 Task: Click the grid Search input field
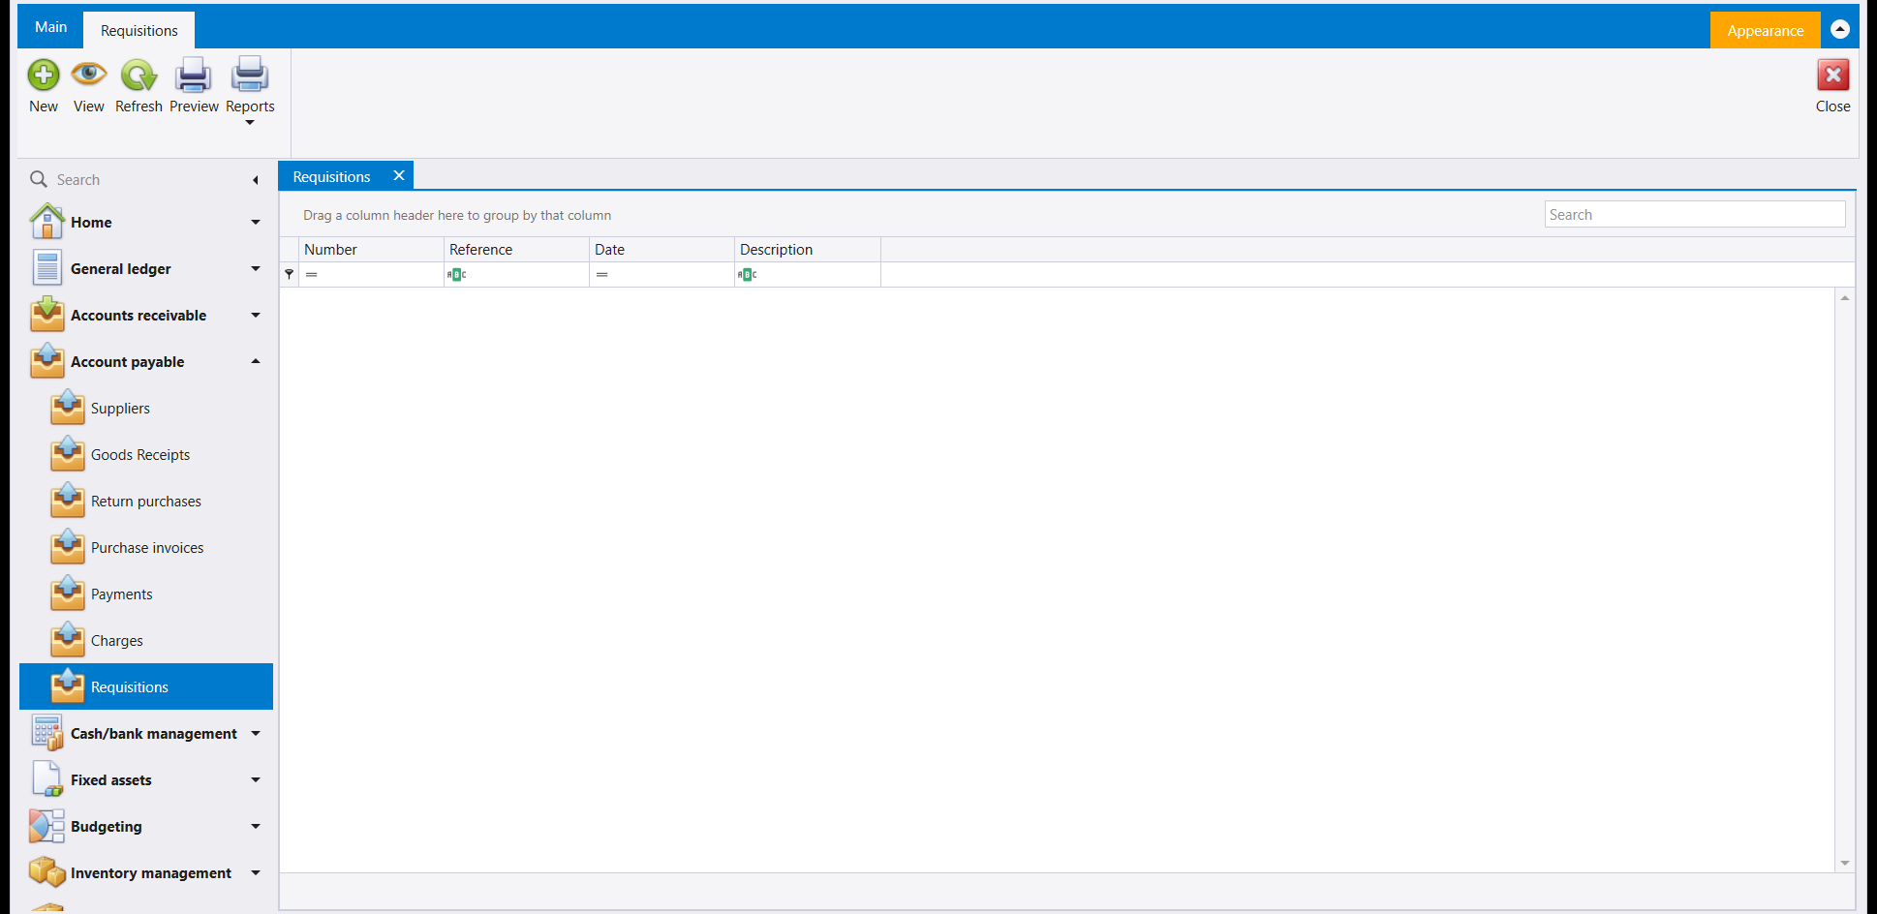pyautogui.click(x=1694, y=214)
